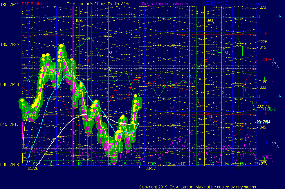Select the +T180 level label

[x=262, y=82]
